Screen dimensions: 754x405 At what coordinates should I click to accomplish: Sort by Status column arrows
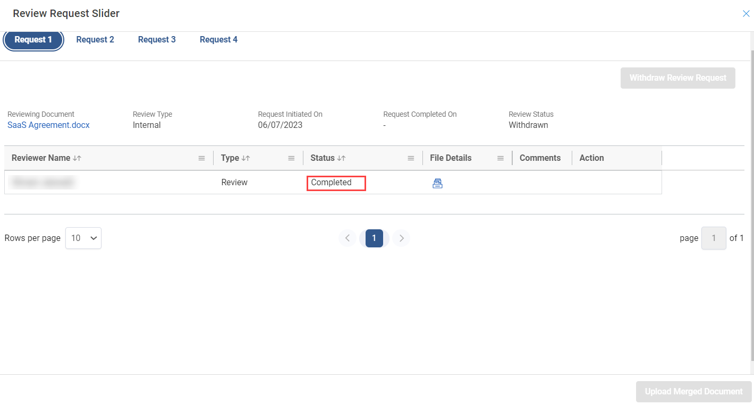pos(341,158)
